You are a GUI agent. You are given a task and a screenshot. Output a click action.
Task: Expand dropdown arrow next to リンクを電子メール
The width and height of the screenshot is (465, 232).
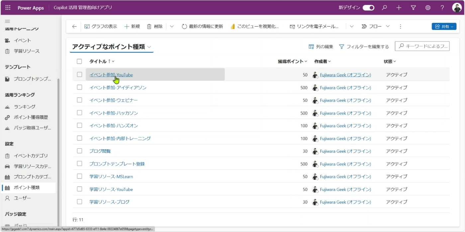coord(352,27)
